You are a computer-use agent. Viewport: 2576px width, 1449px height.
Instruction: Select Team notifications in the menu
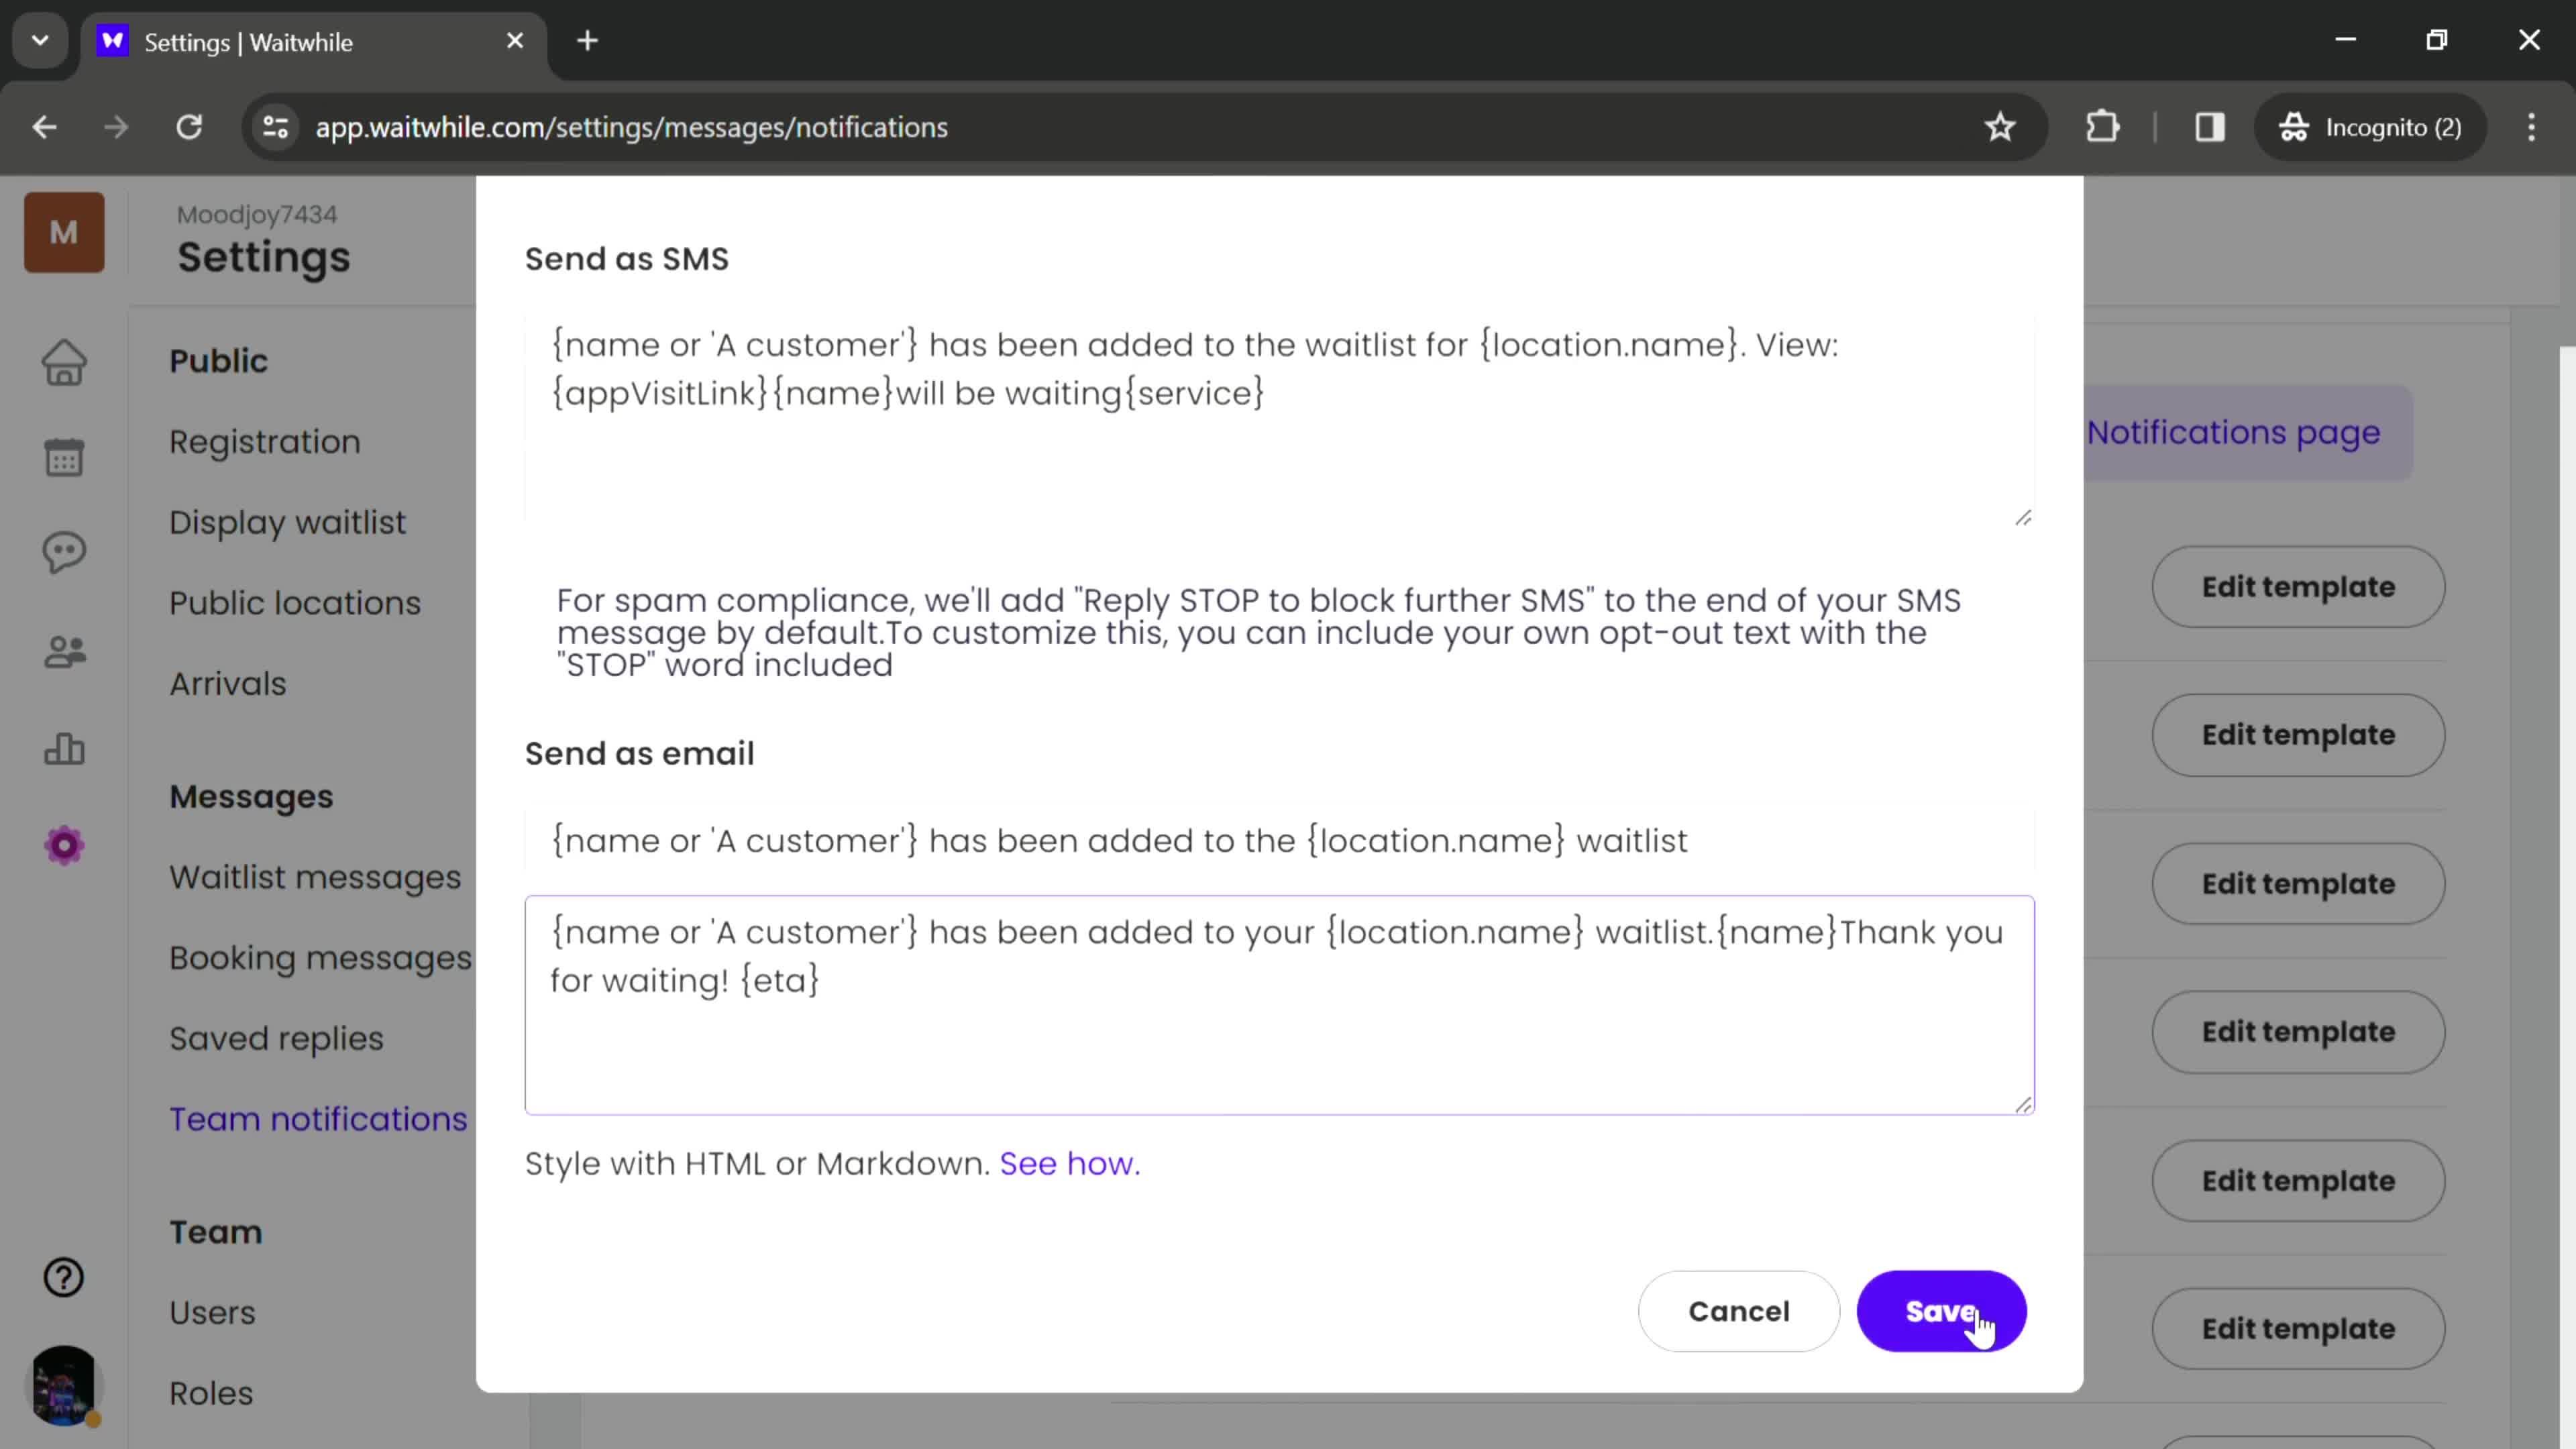(x=318, y=1119)
